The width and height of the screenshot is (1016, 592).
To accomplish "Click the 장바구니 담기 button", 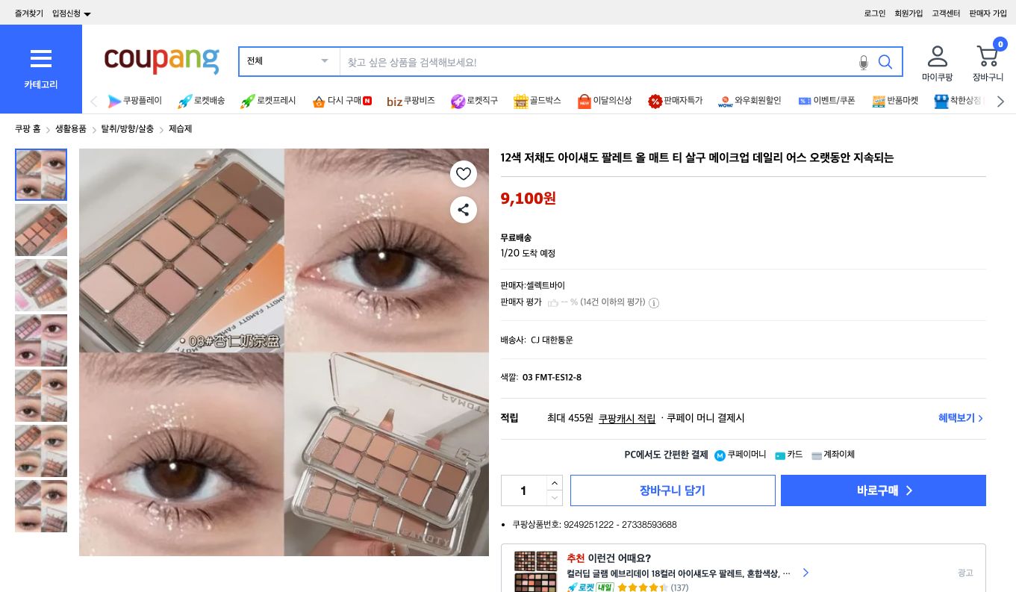I will click(672, 490).
